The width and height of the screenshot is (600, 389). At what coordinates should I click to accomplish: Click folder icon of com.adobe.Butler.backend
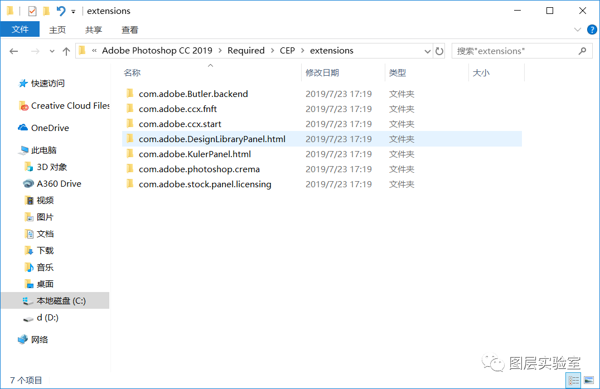pyautogui.click(x=130, y=93)
